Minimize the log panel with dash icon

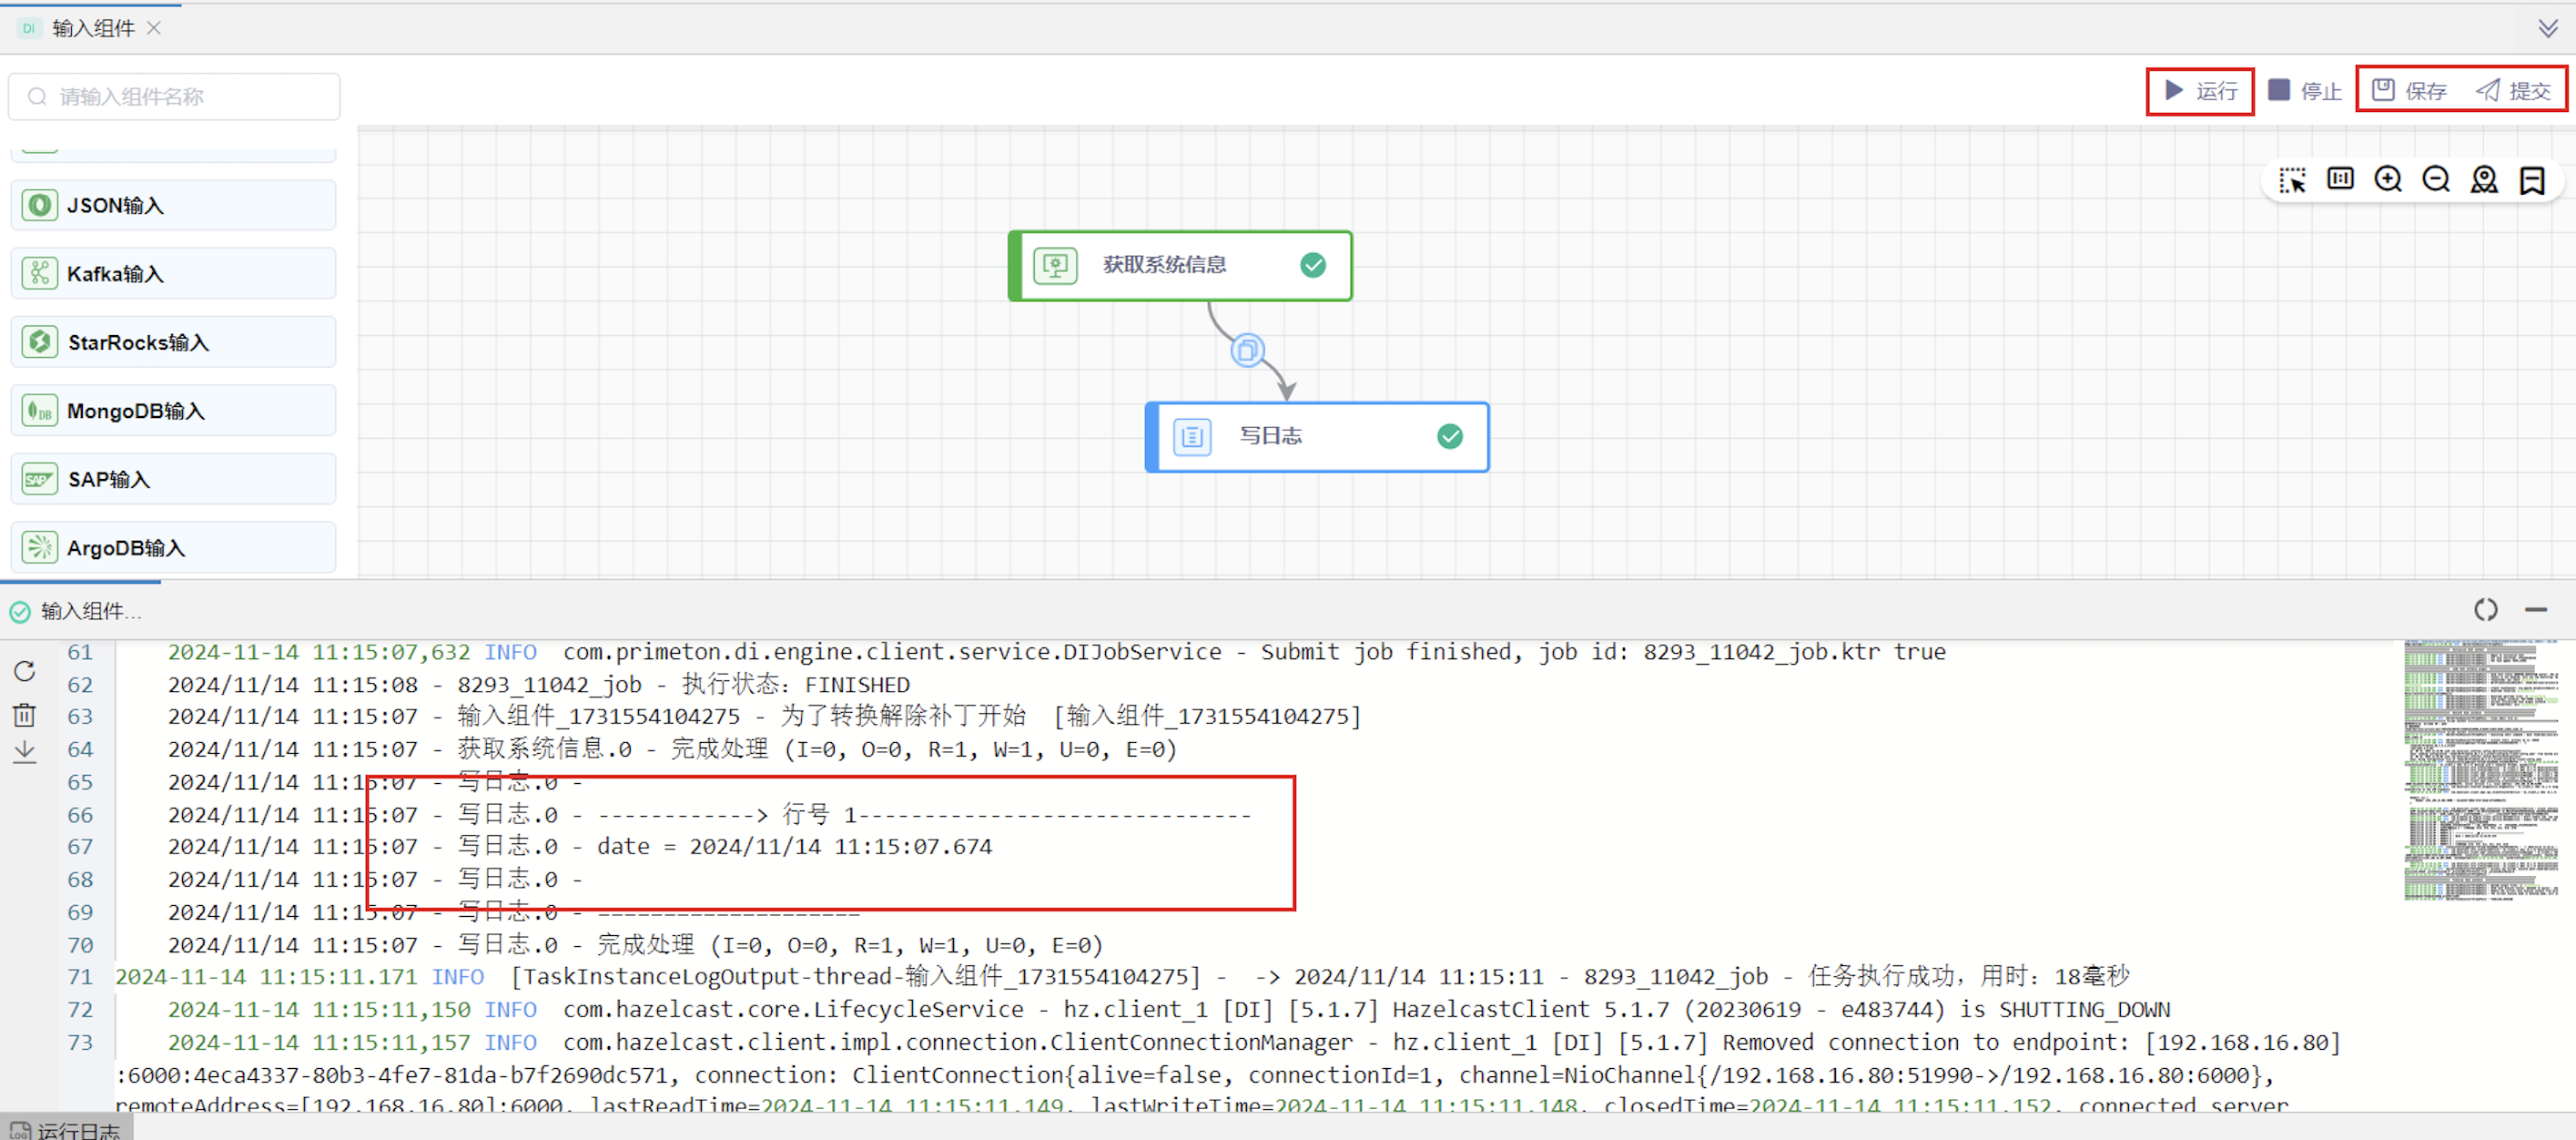2536,610
